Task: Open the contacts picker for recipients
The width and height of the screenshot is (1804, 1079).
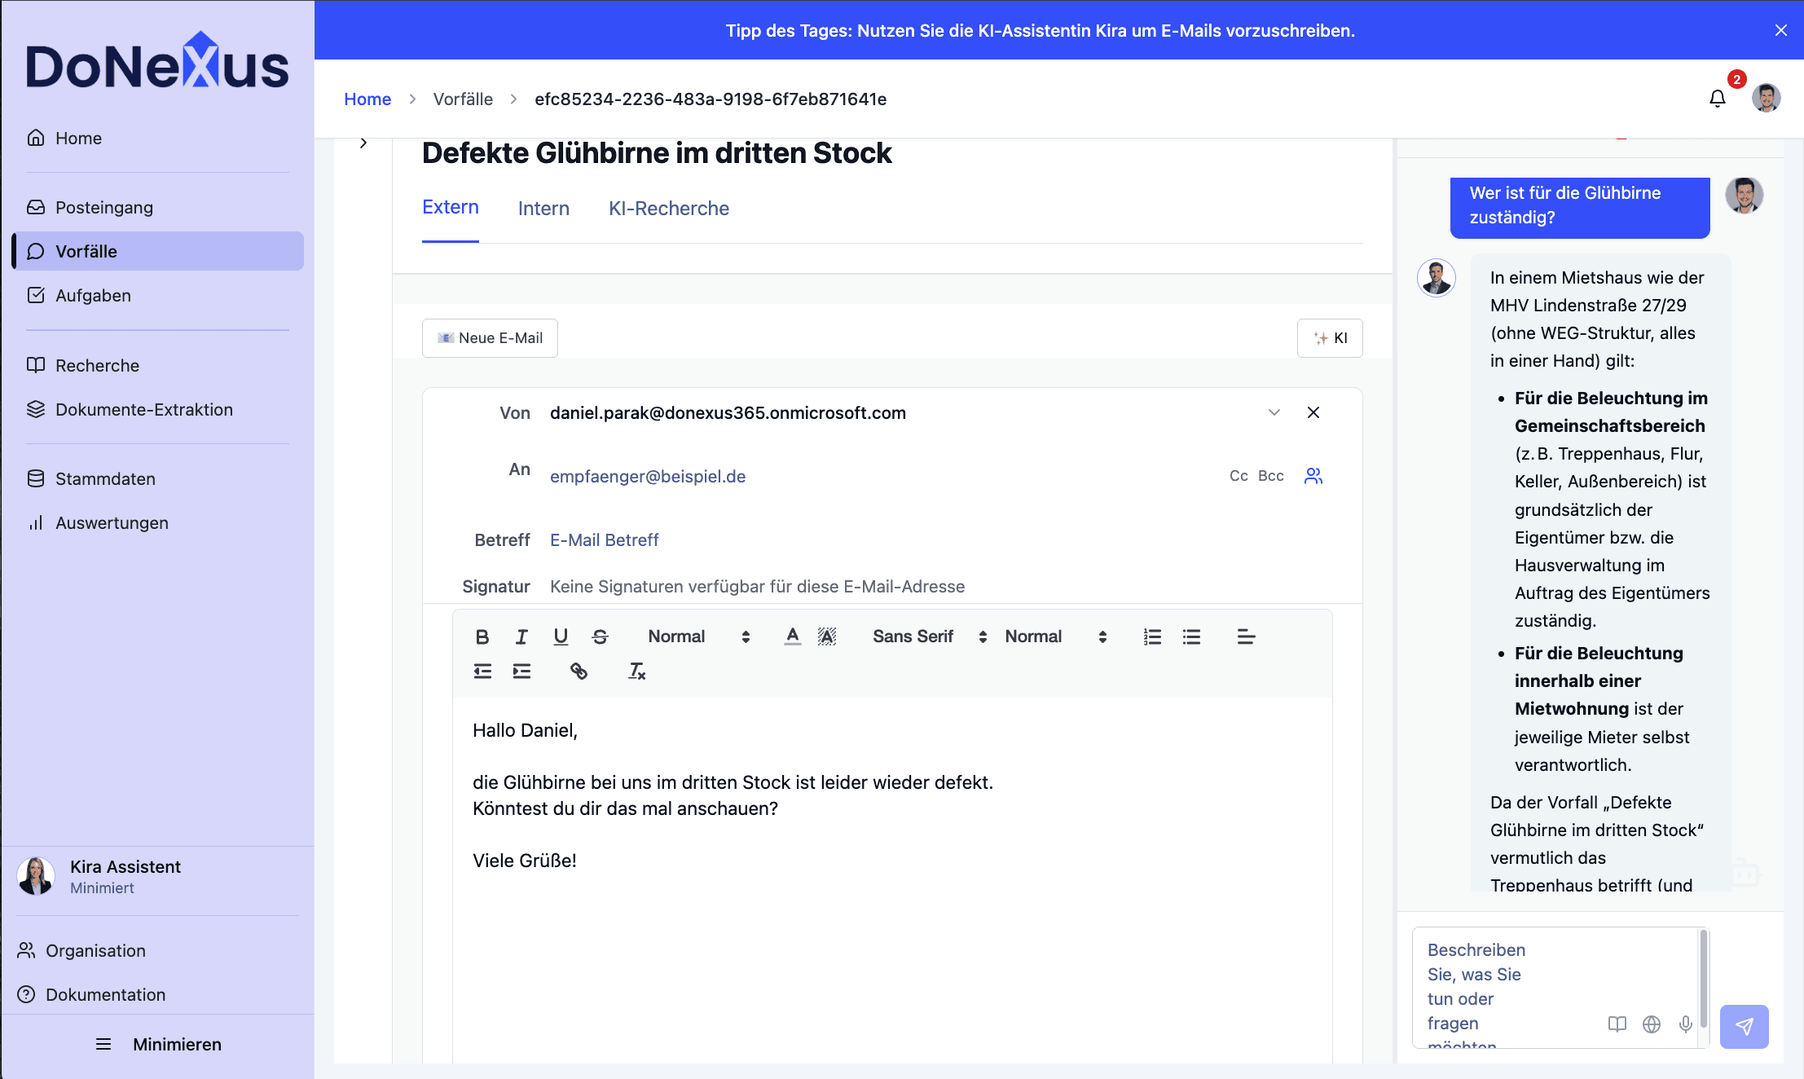Action: 1313,476
